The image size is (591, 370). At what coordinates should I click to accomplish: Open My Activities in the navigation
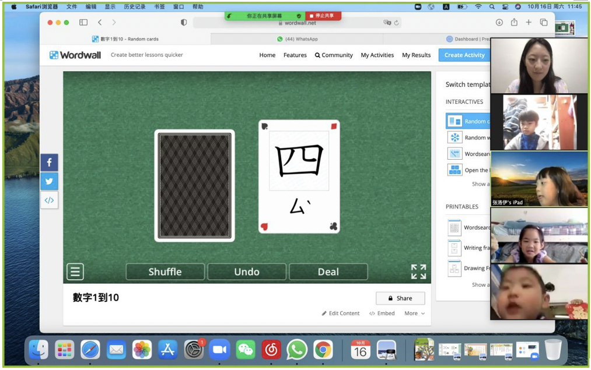point(377,55)
